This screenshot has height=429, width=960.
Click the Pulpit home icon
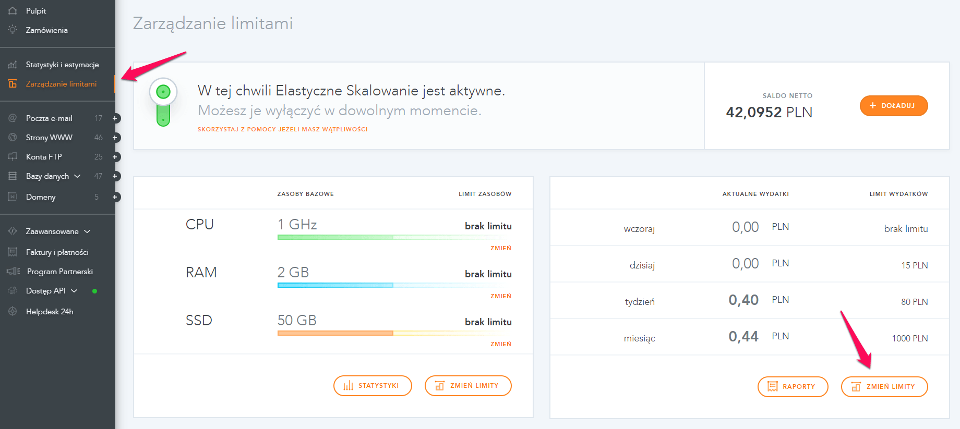pyautogui.click(x=13, y=11)
